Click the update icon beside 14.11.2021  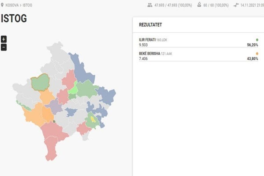pos(236,5)
